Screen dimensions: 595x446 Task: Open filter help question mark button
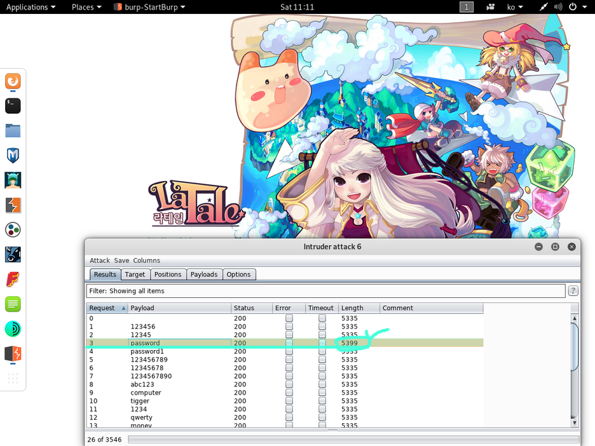pos(573,291)
